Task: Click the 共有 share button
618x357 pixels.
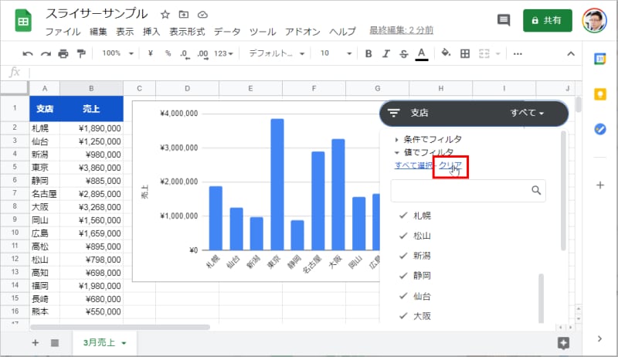Action: (x=548, y=20)
